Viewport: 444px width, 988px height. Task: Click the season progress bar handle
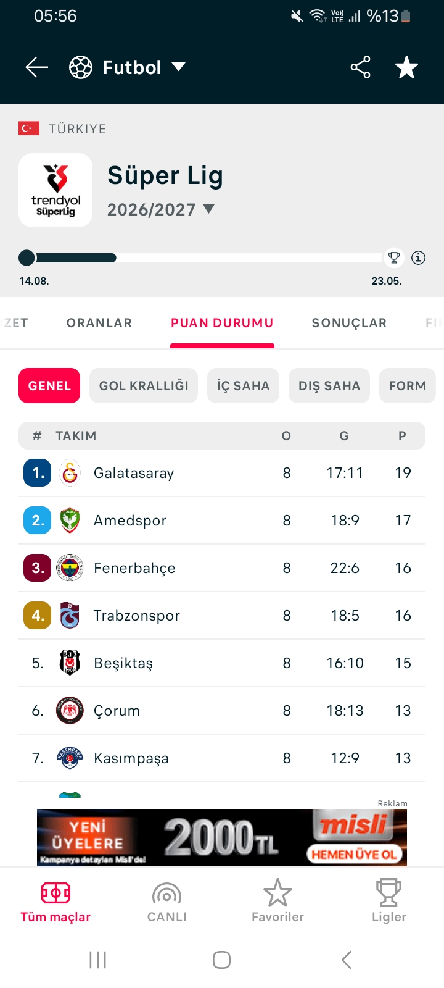pyautogui.click(x=27, y=257)
